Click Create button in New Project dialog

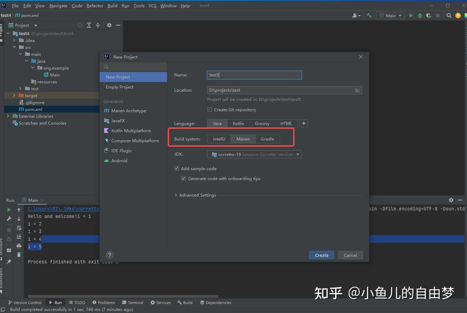(322, 255)
